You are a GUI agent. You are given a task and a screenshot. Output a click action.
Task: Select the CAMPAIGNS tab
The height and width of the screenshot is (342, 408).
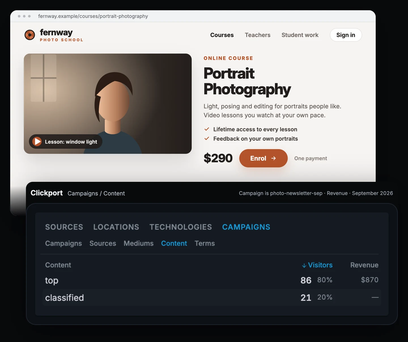click(246, 227)
